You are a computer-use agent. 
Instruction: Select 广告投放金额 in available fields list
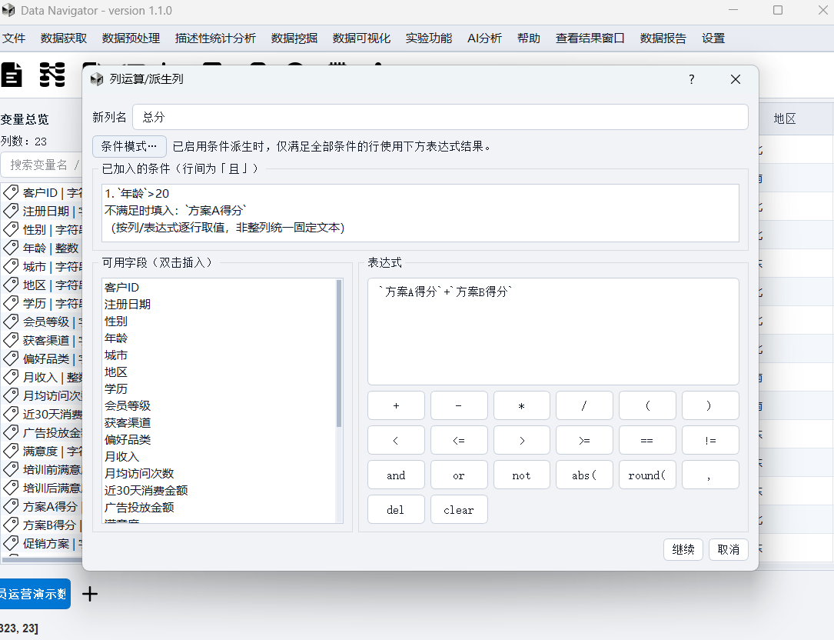(x=219, y=508)
